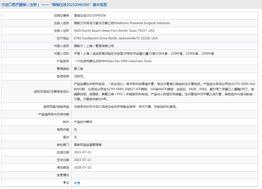This screenshot has height=189, width=262.
Task: Open the 详情 link in the 注 row
Action: click(77, 183)
